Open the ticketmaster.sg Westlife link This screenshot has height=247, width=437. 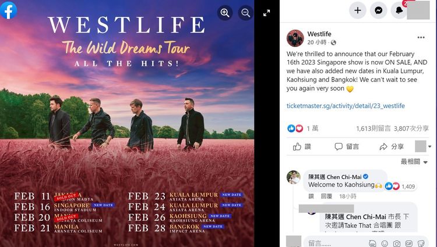coord(346,106)
